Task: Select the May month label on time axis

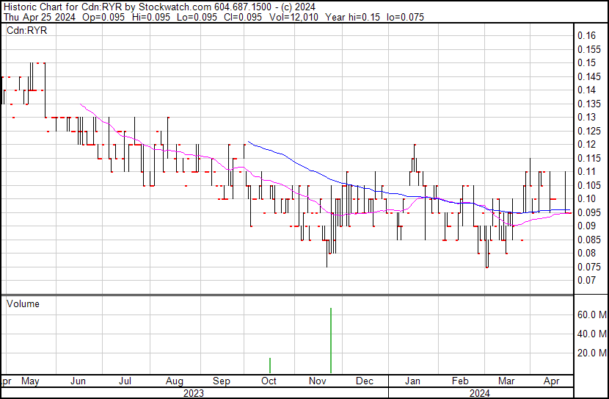Action: click(30, 381)
